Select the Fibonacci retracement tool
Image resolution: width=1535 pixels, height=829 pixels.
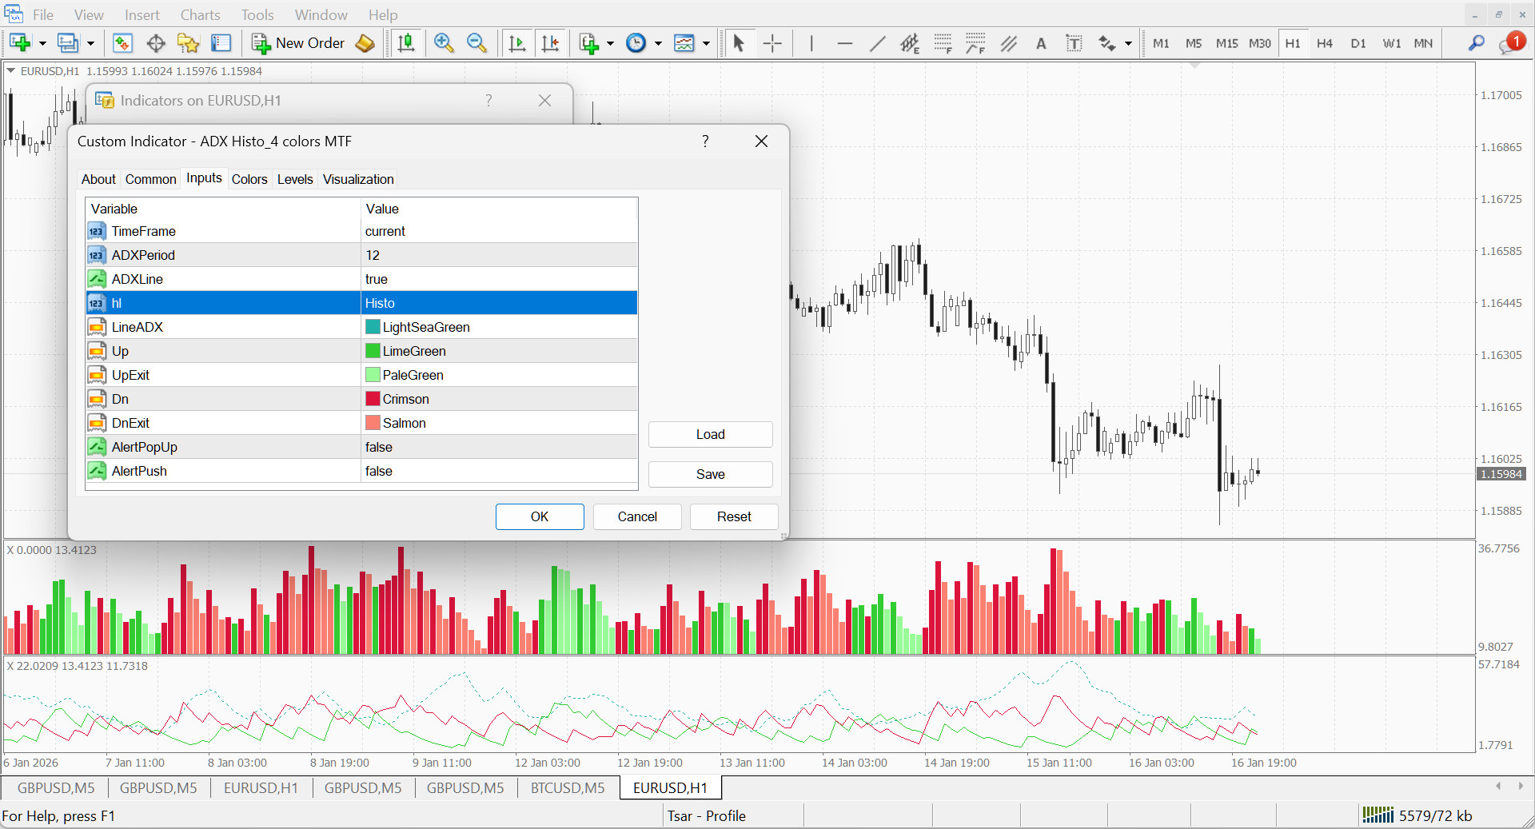[943, 43]
